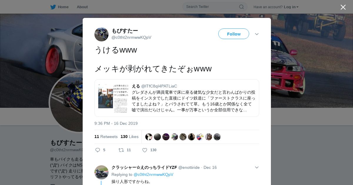Expand the tweet options chevron beside Follow
The width and height of the screenshot is (353, 185).
tap(257, 34)
